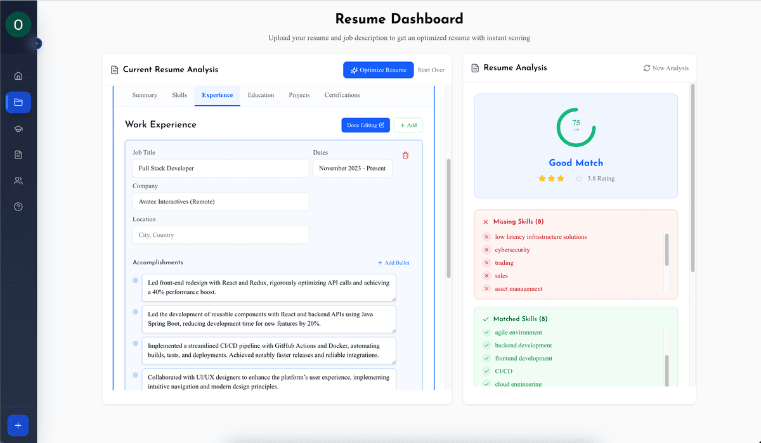
Task: Click the document icon in the sidebar
Action: click(18, 154)
